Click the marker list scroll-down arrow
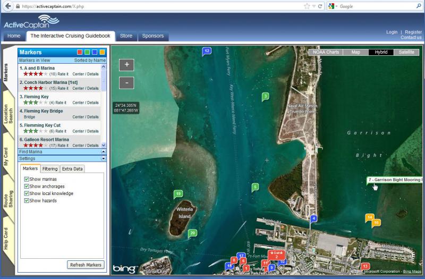 click(x=103, y=145)
